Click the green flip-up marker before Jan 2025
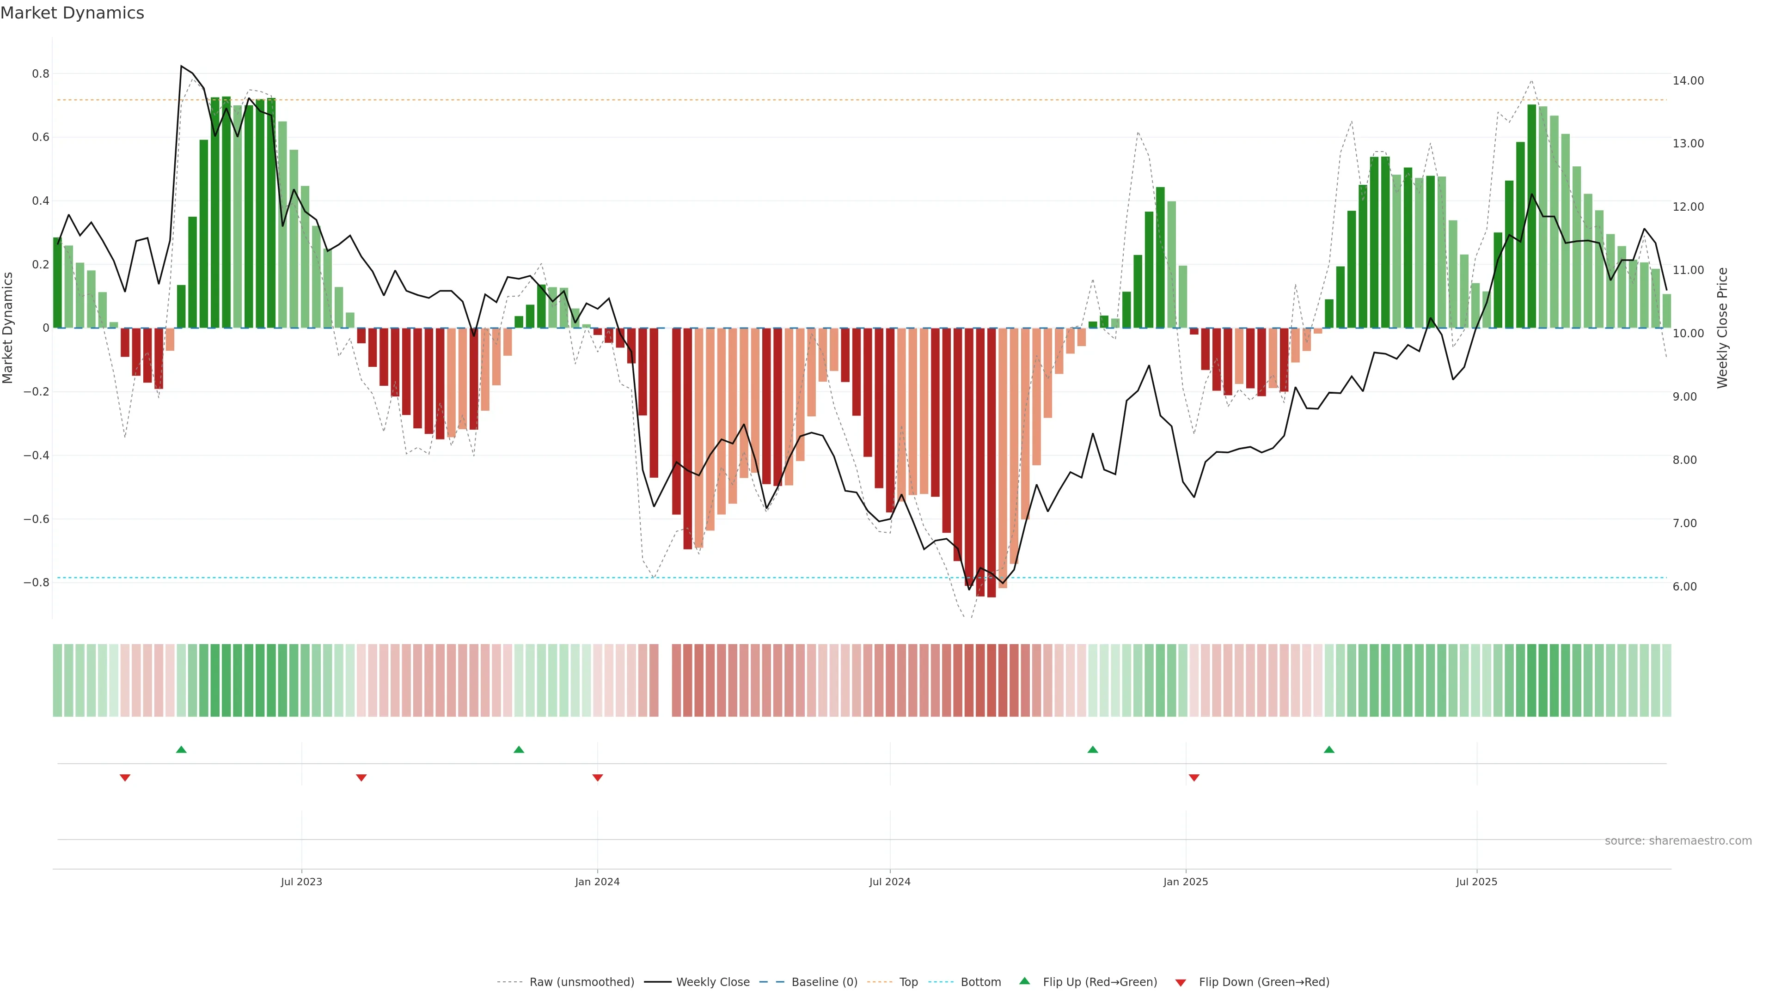 1093,749
